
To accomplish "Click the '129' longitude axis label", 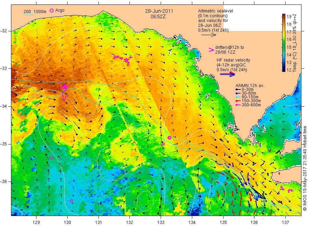I will 36,223.
